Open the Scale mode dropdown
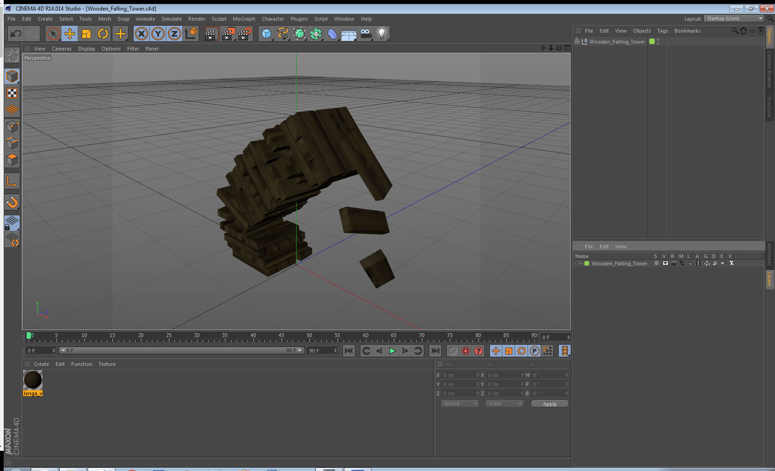Screen dimensions: 775x471 click(x=504, y=404)
